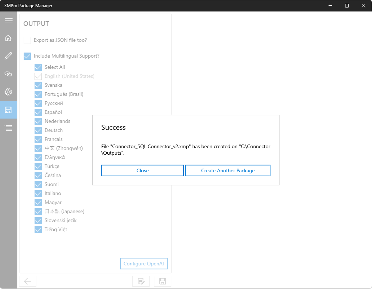372x289 pixels.
Task: Open the pencil edit page icon
Action: click(x=8, y=56)
